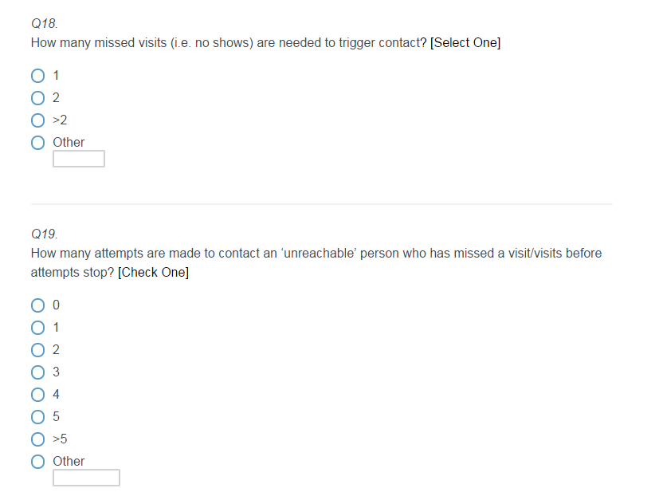
Task: Click the 'Q19.' question number heading
Action: (44, 234)
